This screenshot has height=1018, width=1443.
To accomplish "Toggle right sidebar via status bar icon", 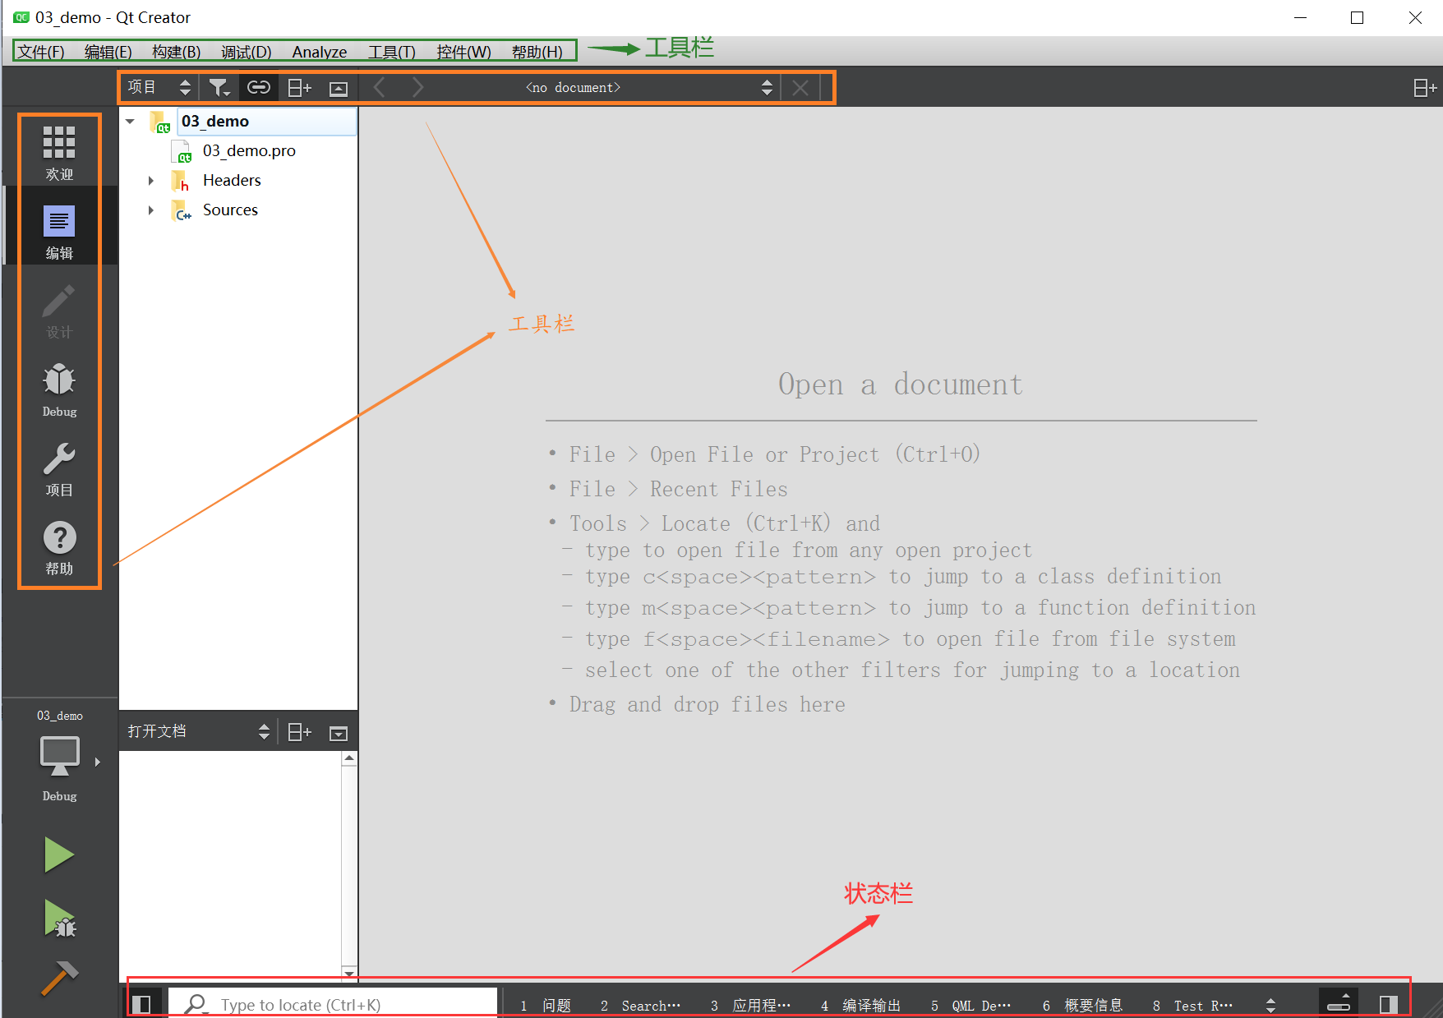I will pyautogui.click(x=1389, y=1004).
